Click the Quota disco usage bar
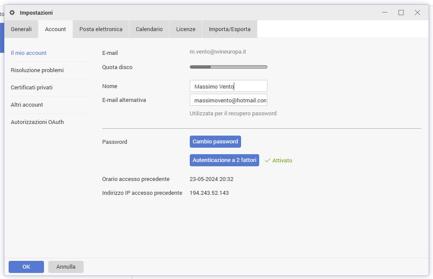The width and height of the screenshot is (433, 279). (x=228, y=67)
